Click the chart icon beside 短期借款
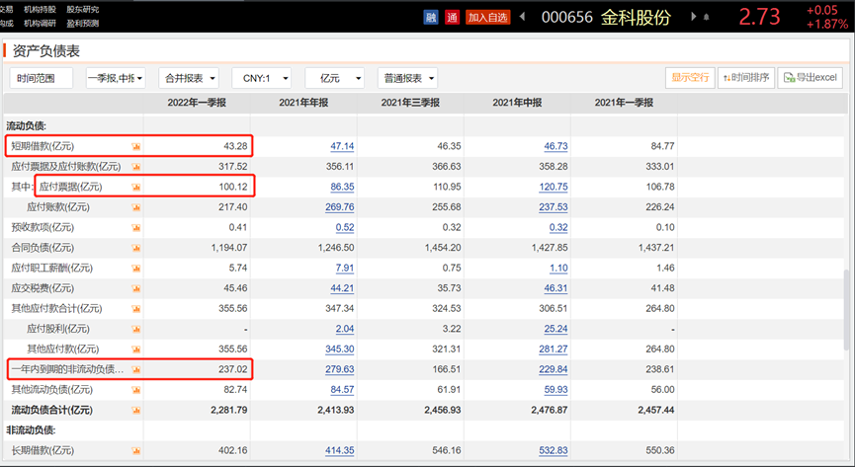 pos(135,146)
